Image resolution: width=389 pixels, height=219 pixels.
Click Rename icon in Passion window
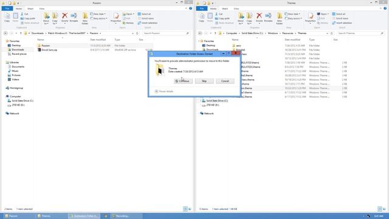(74, 18)
